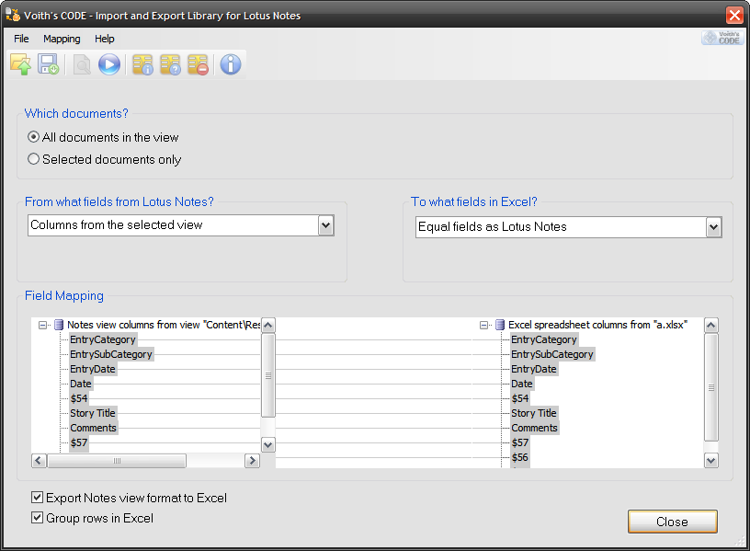750x551 pixels.
Task: Click the database icon beside Notes view columns
Action: [59, 325]
